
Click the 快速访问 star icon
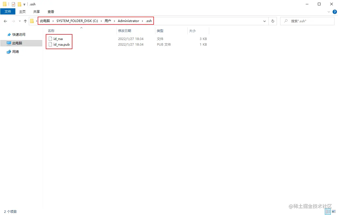(9, 35)
